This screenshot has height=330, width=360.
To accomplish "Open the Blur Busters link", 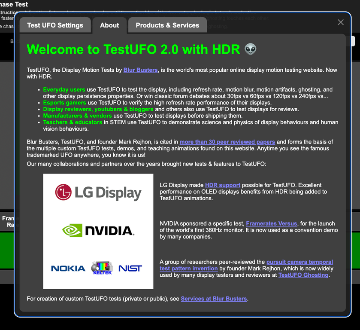I will (x=140, y=70).
